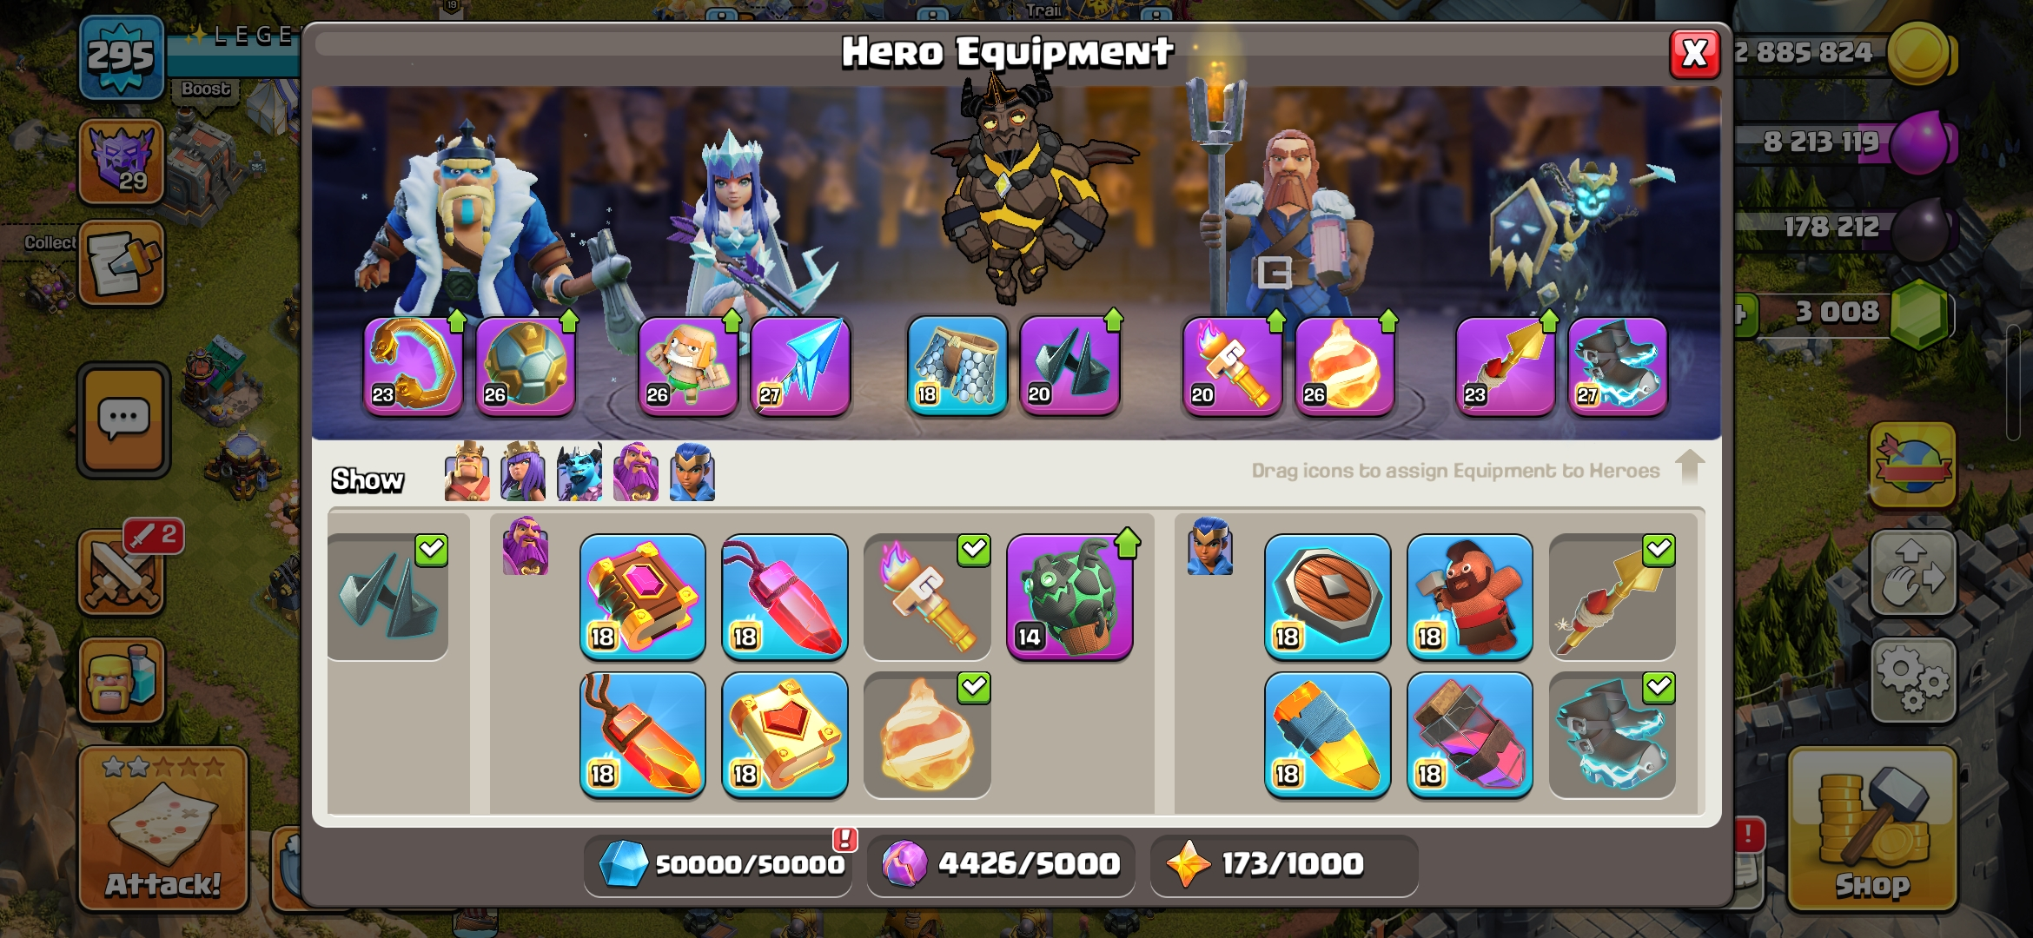Screen dimensions: 2033x938
Task: Filter equipment by Minion Prince portrait
Action: [579, 472]
